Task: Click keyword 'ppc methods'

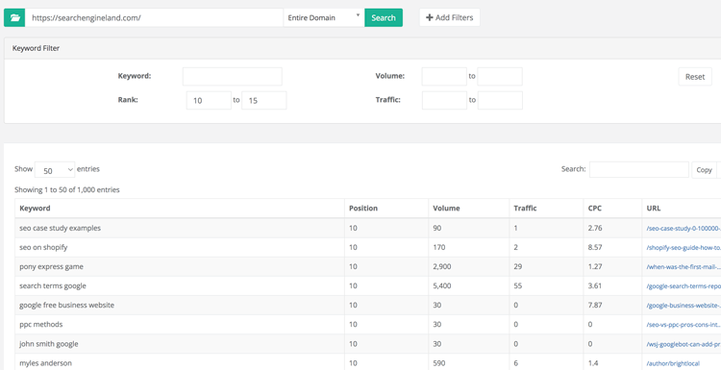Action: [x=41, y=325]
